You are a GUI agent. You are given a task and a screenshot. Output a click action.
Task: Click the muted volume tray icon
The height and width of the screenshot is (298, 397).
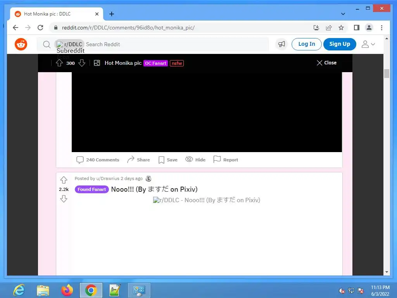tap(342, 291)
